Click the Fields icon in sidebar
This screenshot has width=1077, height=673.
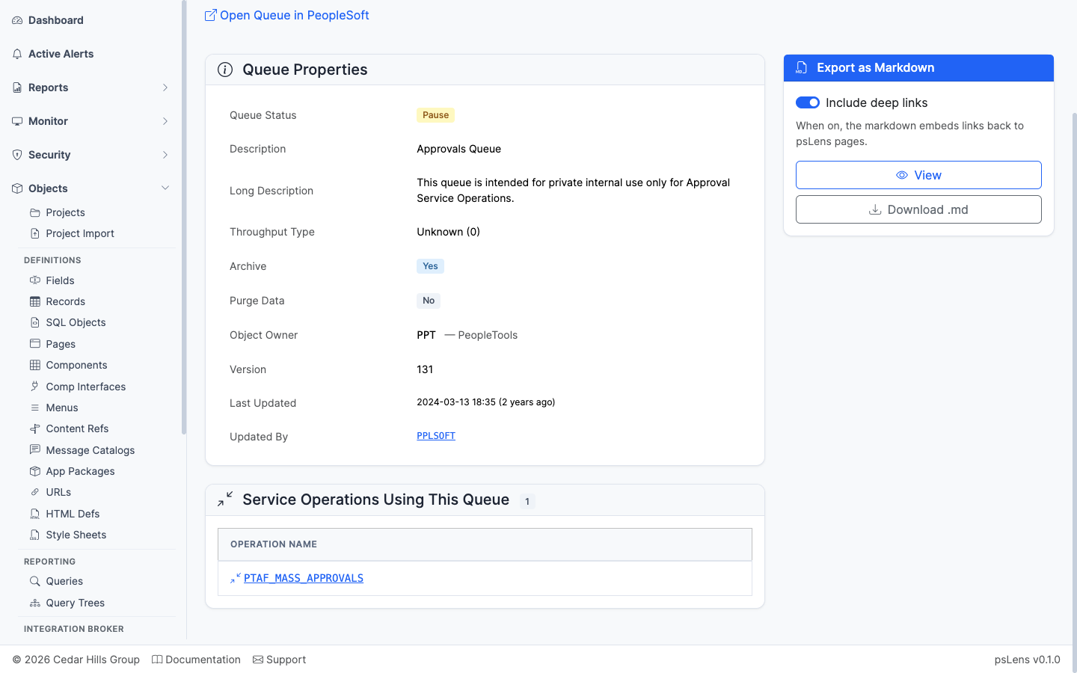[x=34, y=280]
